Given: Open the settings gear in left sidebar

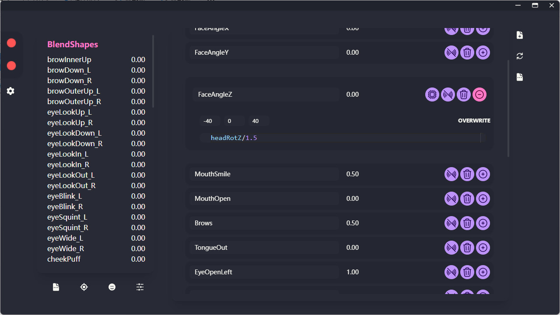Looking at the screenshot, I should [10, 91].
